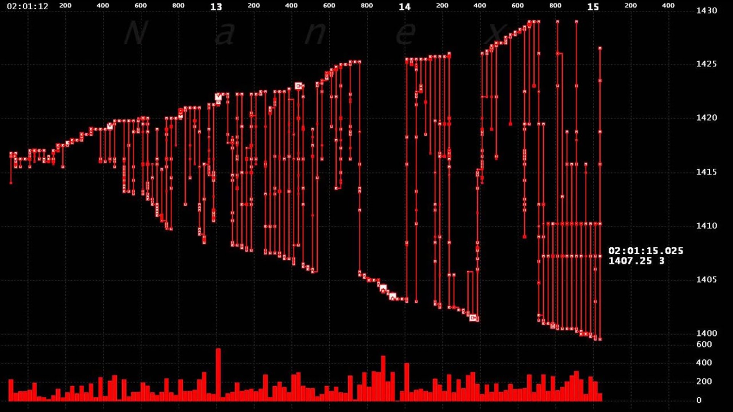Screen dimensions: 733x412
Task: Click the tooltip showing 02:01:15.025
Action: tap(647, 251)
